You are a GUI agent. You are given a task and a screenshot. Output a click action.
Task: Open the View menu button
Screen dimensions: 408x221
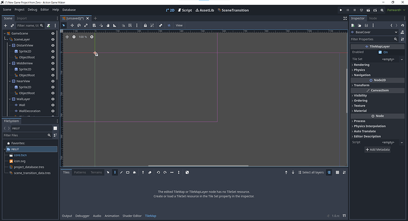179,25
